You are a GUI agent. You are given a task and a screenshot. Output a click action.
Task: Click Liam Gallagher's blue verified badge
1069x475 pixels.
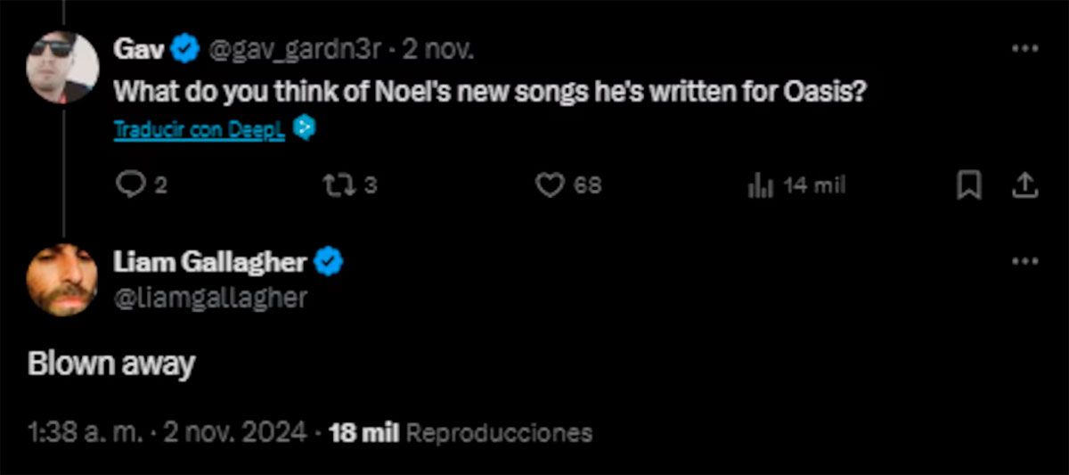tap(330, 262)
